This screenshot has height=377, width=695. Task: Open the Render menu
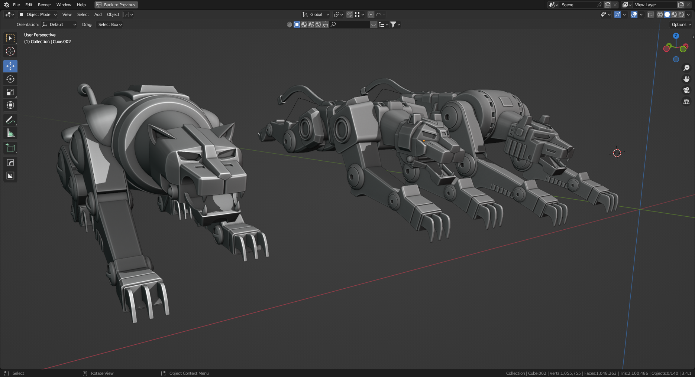point(44,5)
